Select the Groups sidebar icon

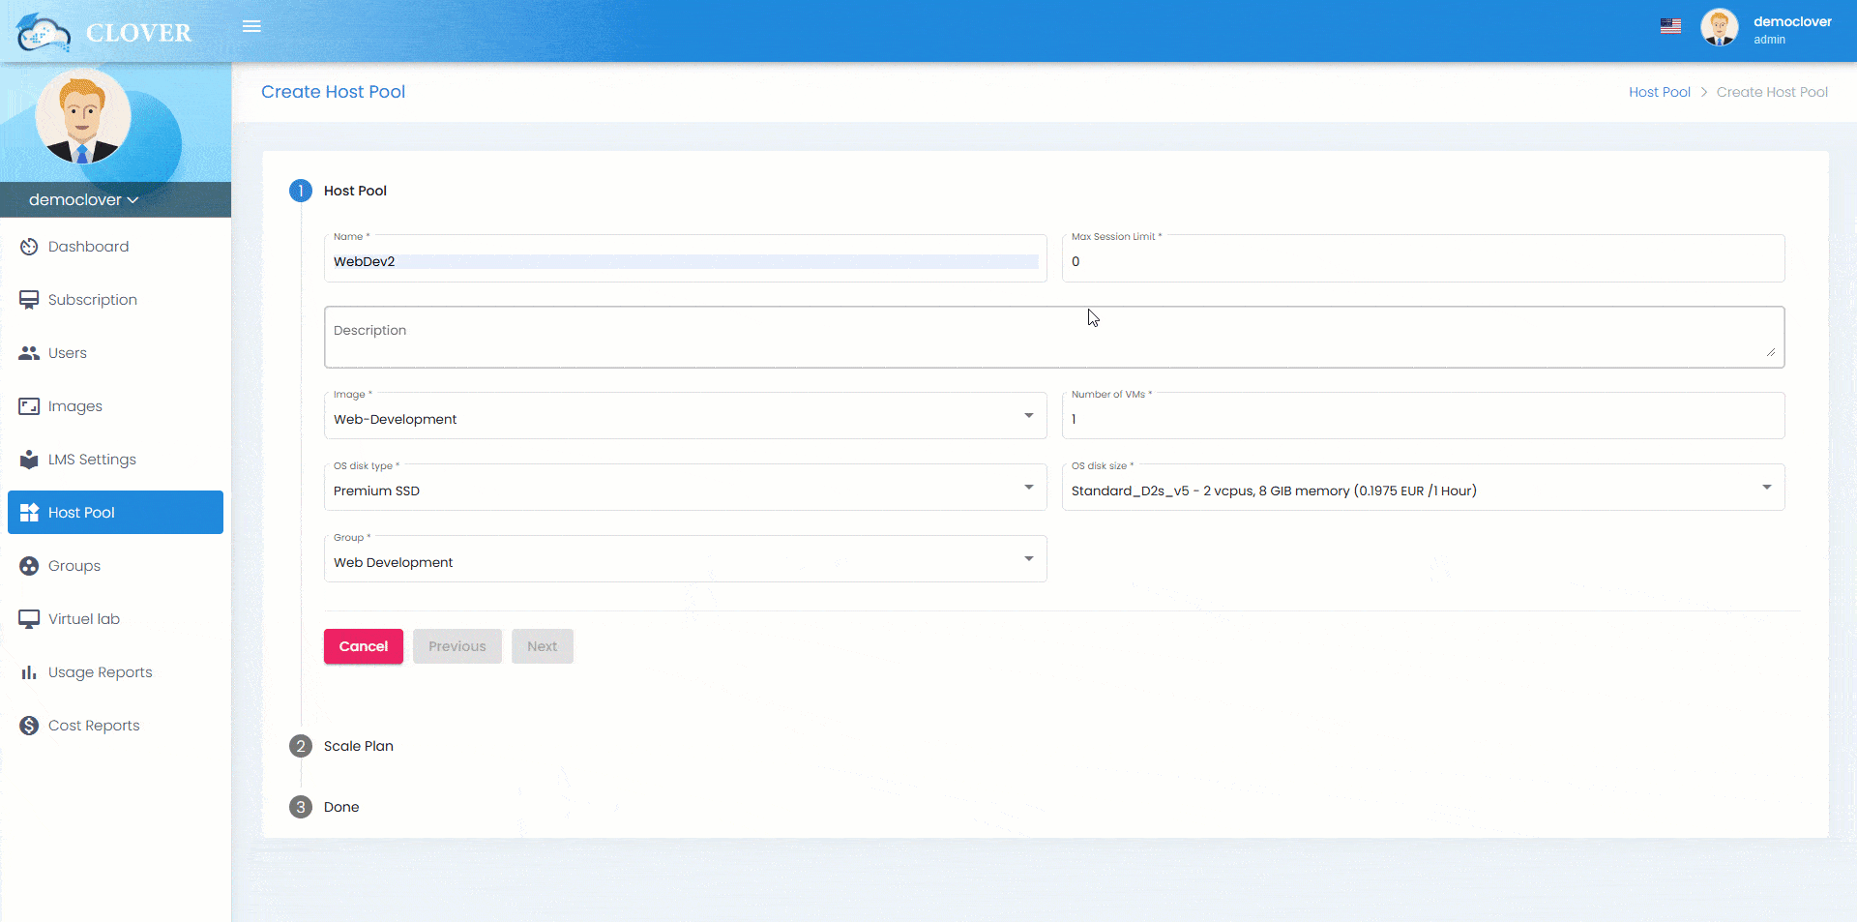pos(29,566)
